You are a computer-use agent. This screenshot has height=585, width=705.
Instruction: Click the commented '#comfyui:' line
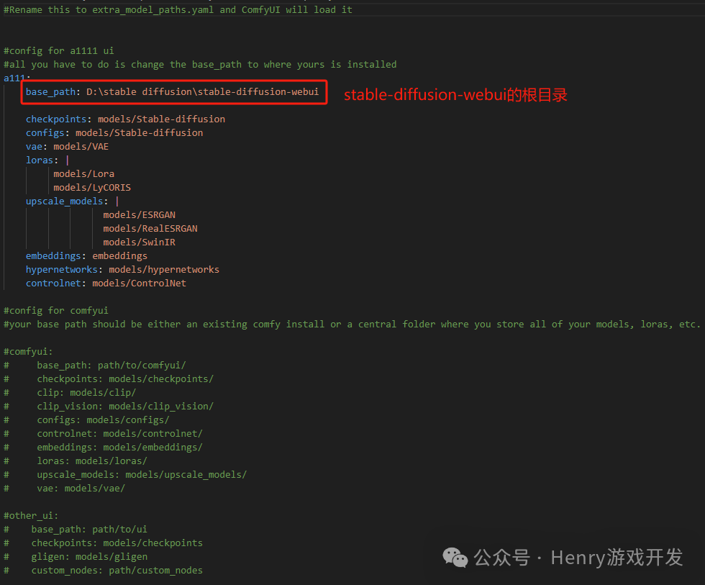click(x=28, y=352)
